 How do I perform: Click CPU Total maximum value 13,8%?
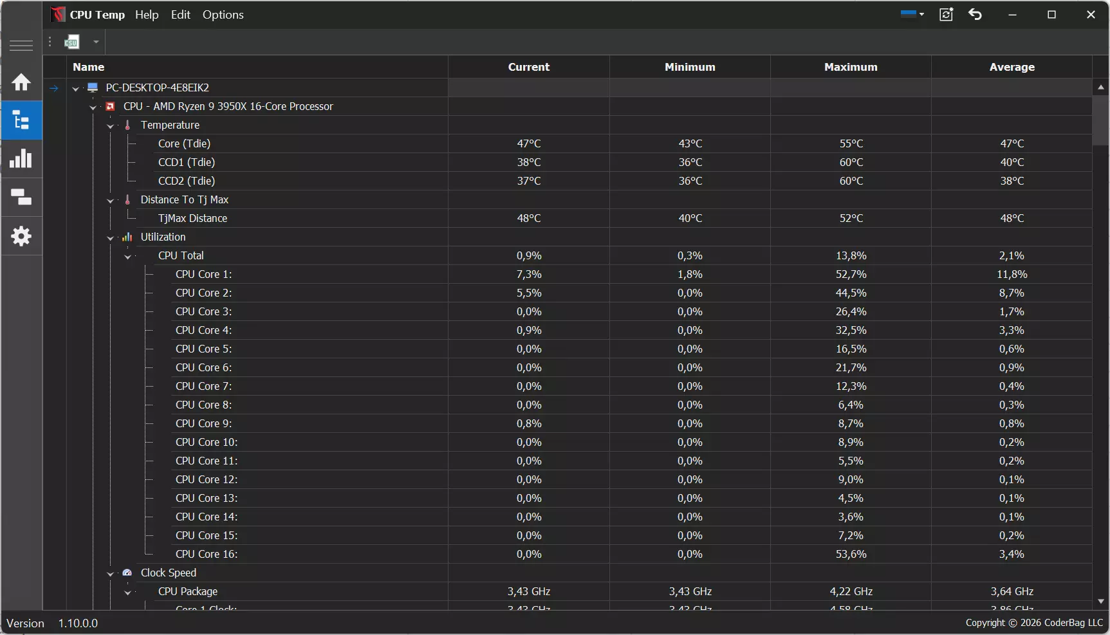click(x=851, y=255)
